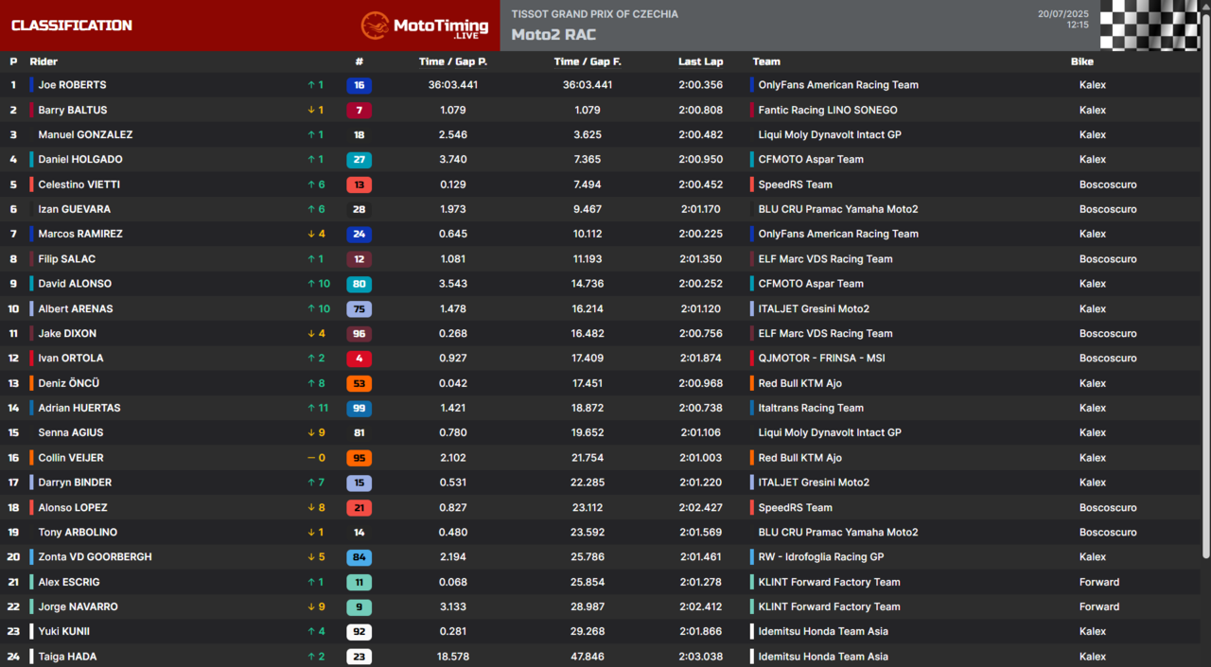Click QJMOTOR - FRINSA - MSI team
This screenshot has height=667, width=1211.
822,359
